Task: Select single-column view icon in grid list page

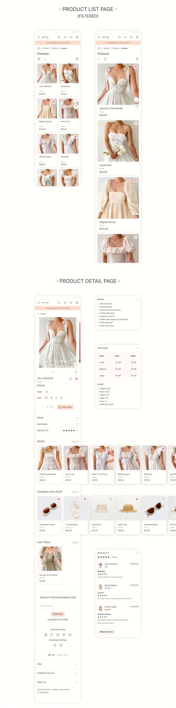Action: pos(45,59)
